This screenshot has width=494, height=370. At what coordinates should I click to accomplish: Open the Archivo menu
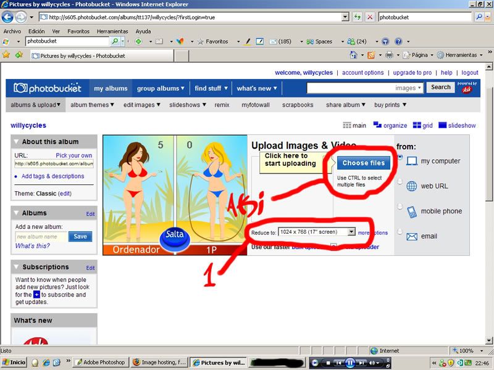click(x=12, y=31)
